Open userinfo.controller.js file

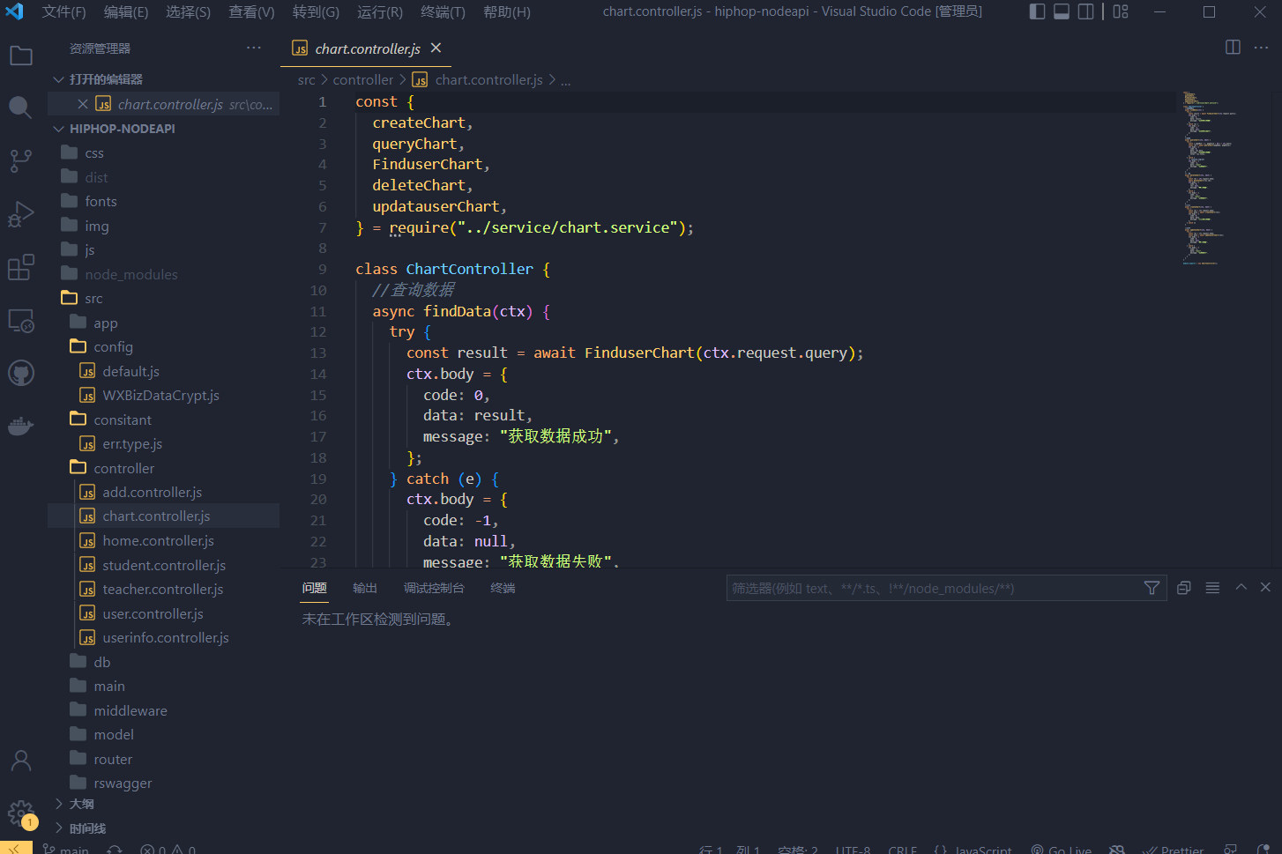click(x=166, y=637)
